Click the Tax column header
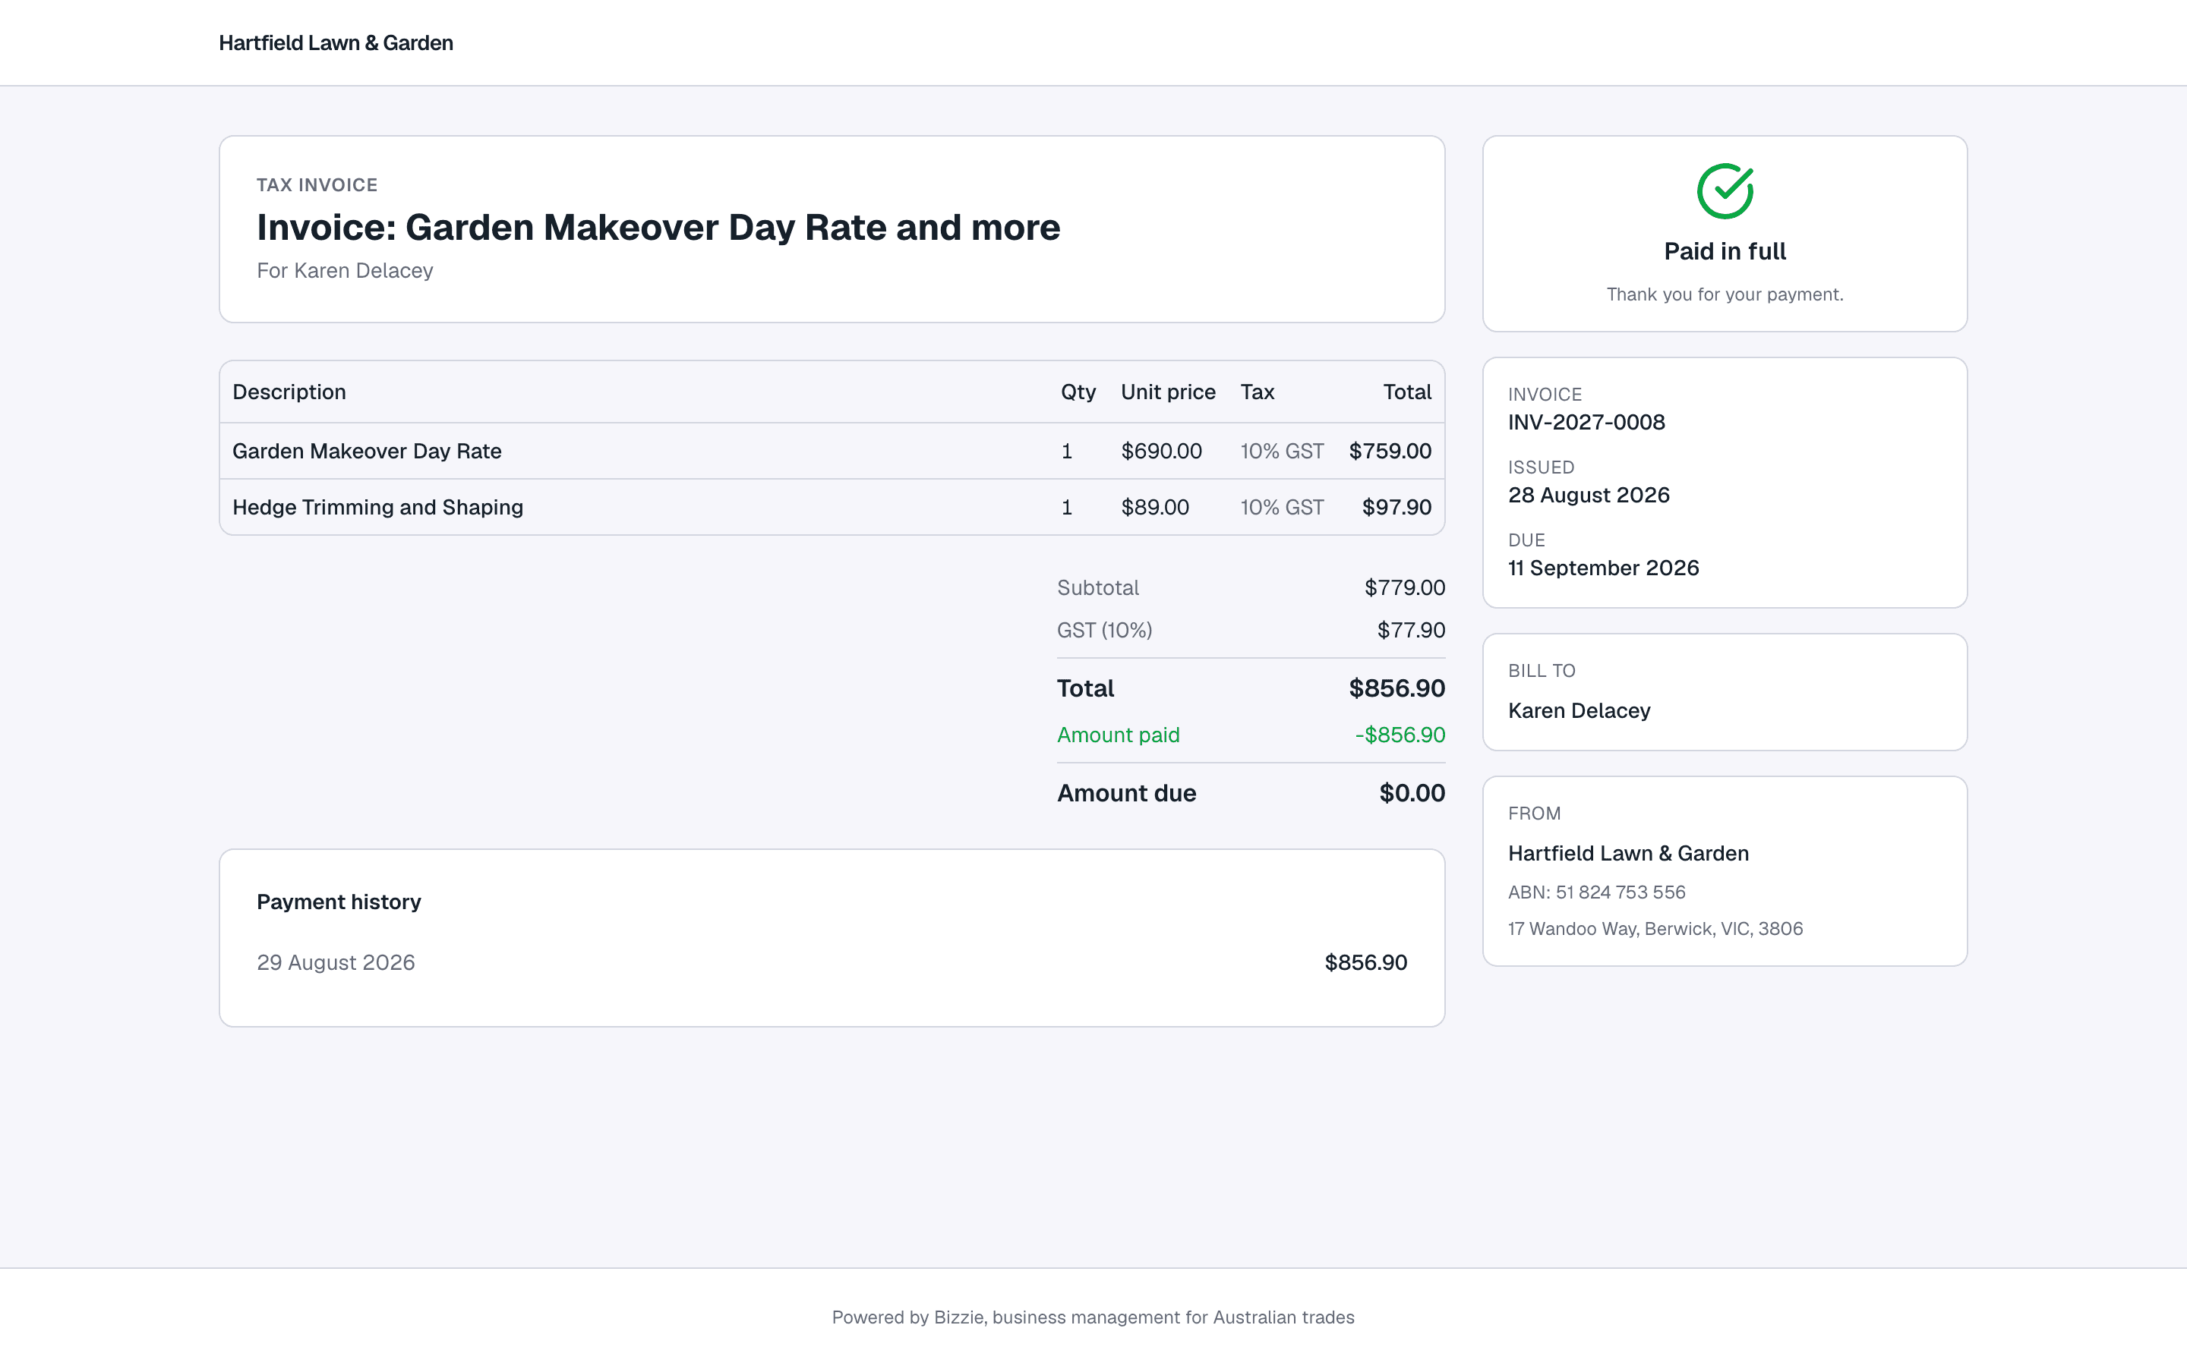 point(1256,391)
